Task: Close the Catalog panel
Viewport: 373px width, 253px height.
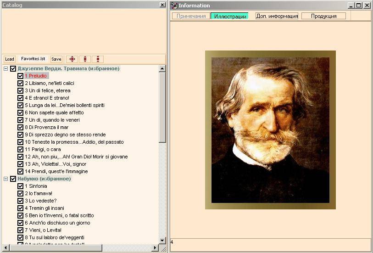Action: point(162,5)
